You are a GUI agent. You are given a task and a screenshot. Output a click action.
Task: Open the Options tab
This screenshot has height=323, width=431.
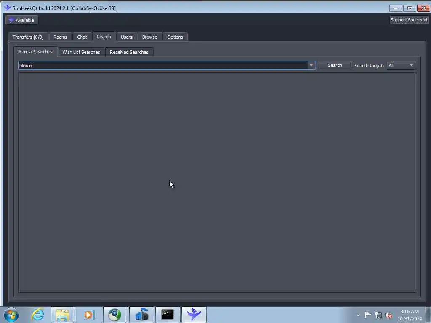click(x=175, y=37)
